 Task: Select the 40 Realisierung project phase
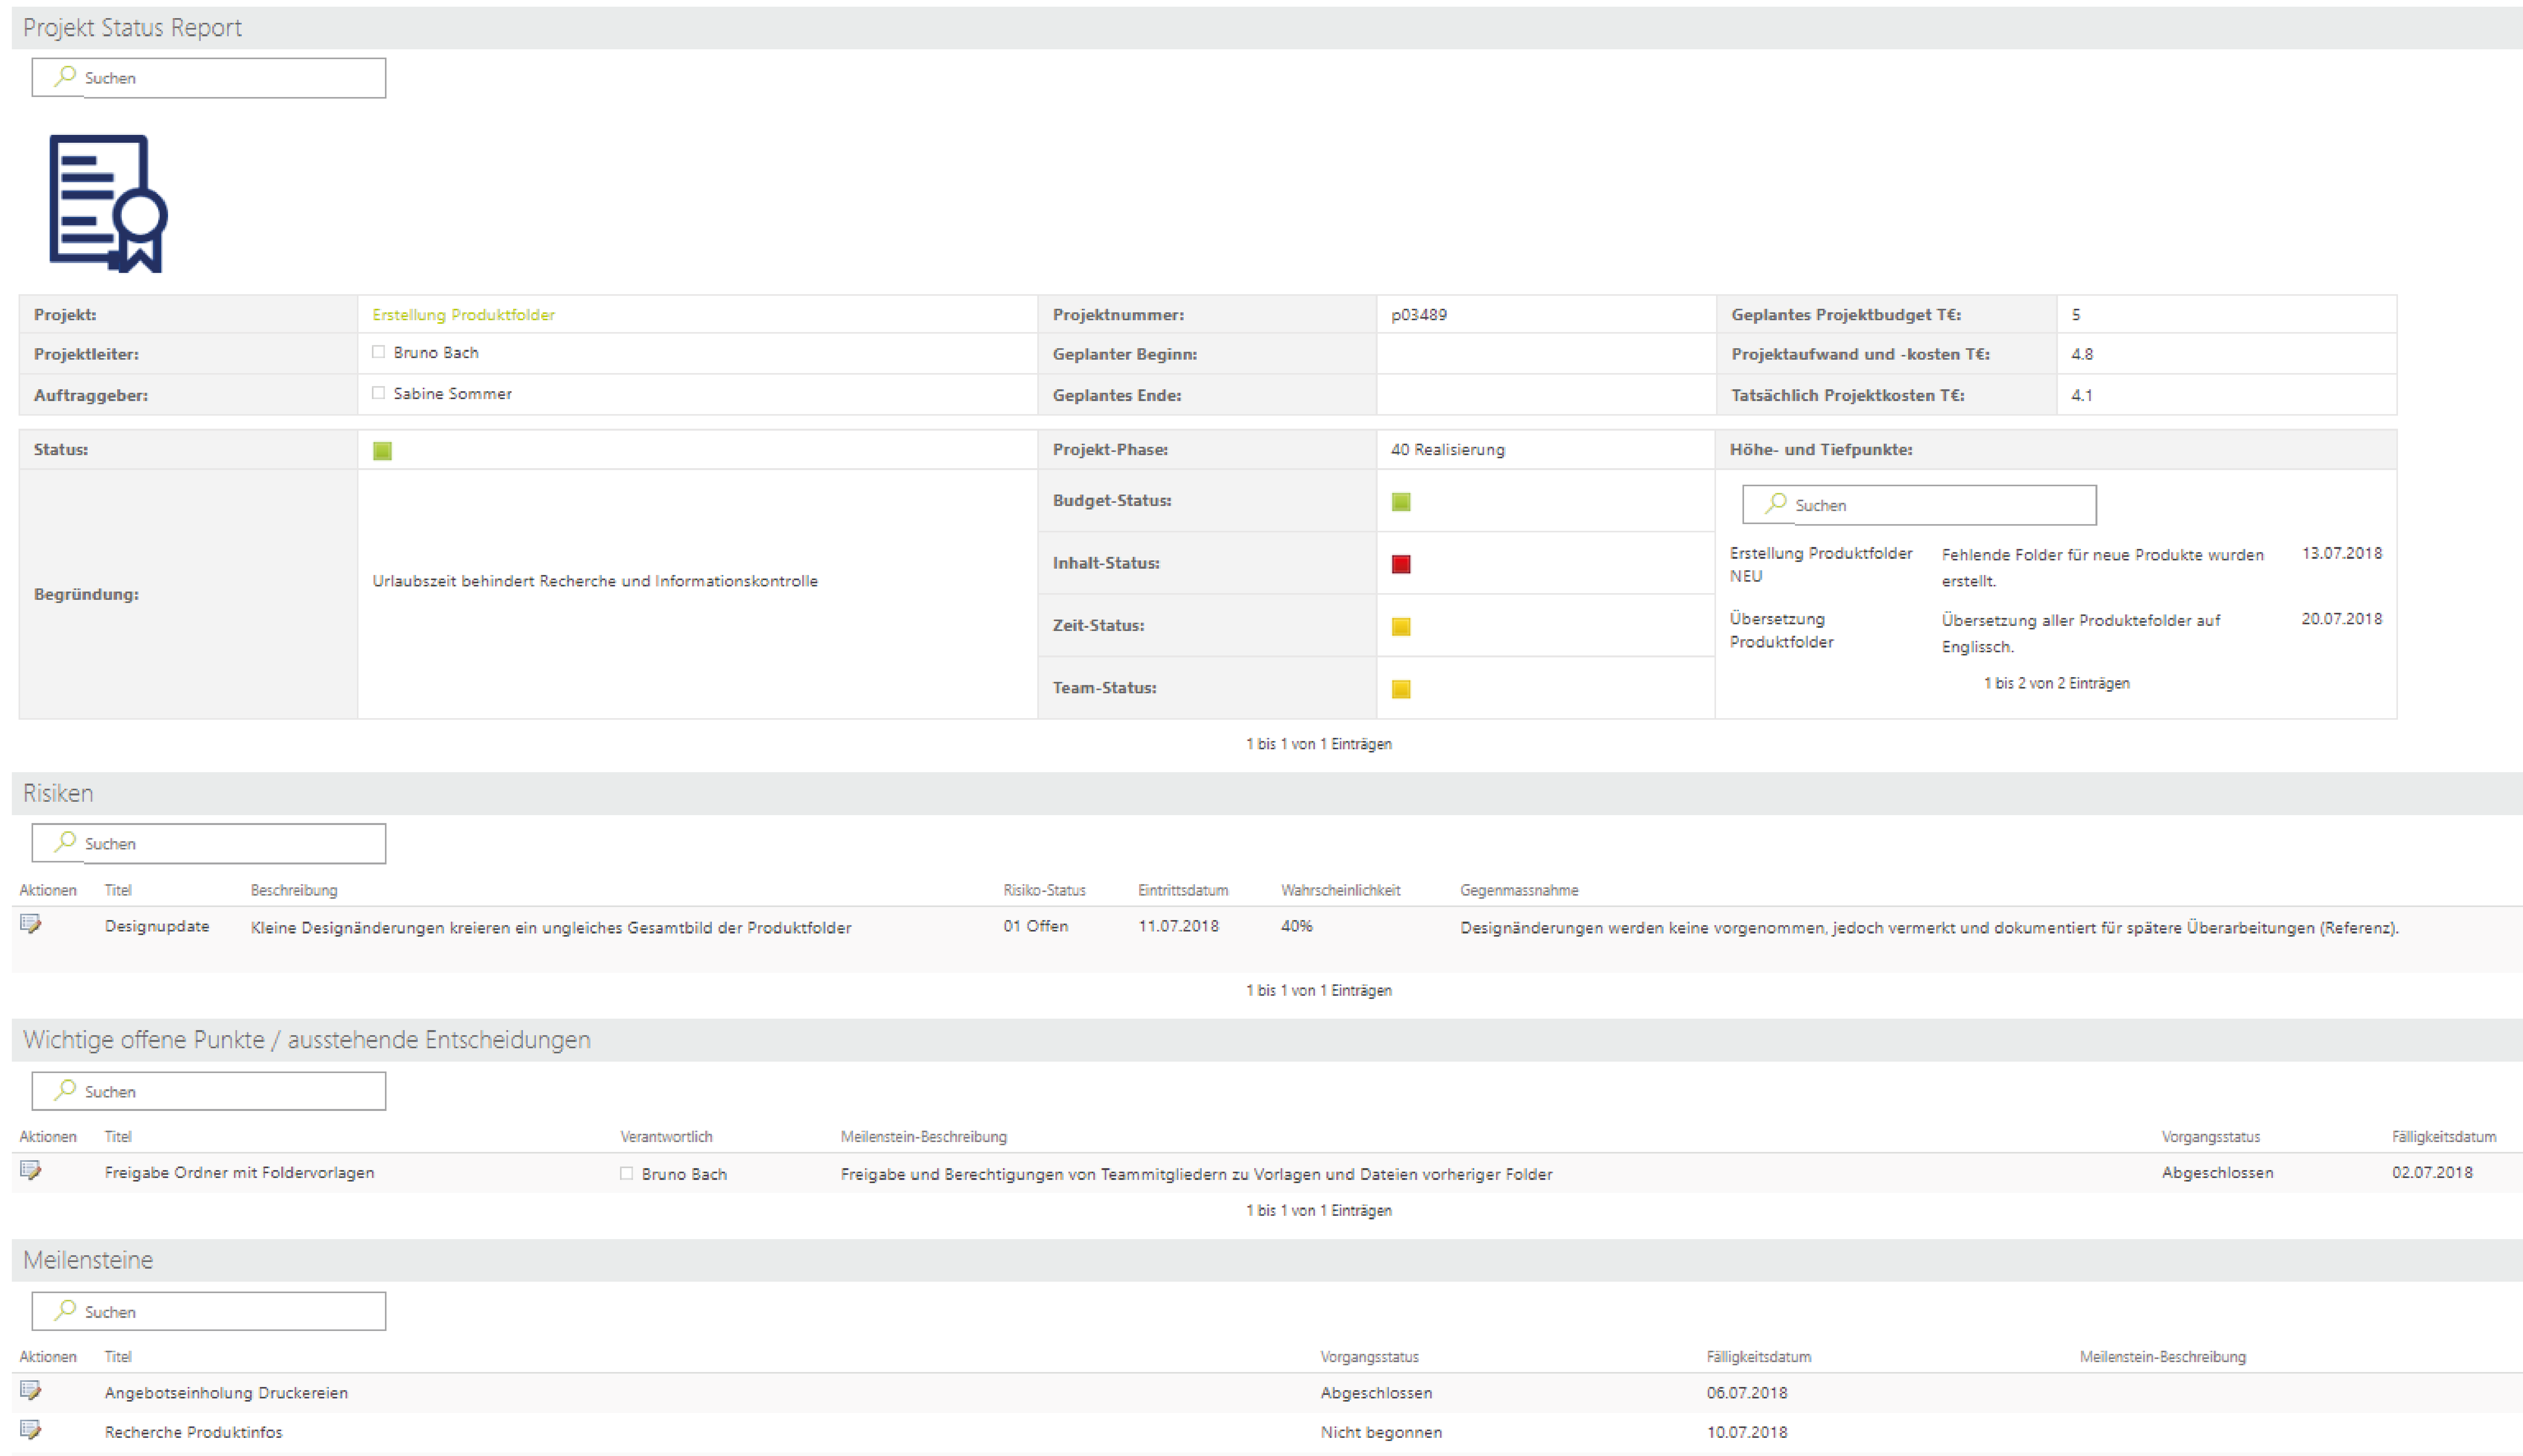coord(1447,449)
